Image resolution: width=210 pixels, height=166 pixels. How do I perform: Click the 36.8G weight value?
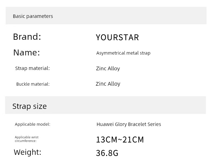pyautogui.click(x=107, y=153)
